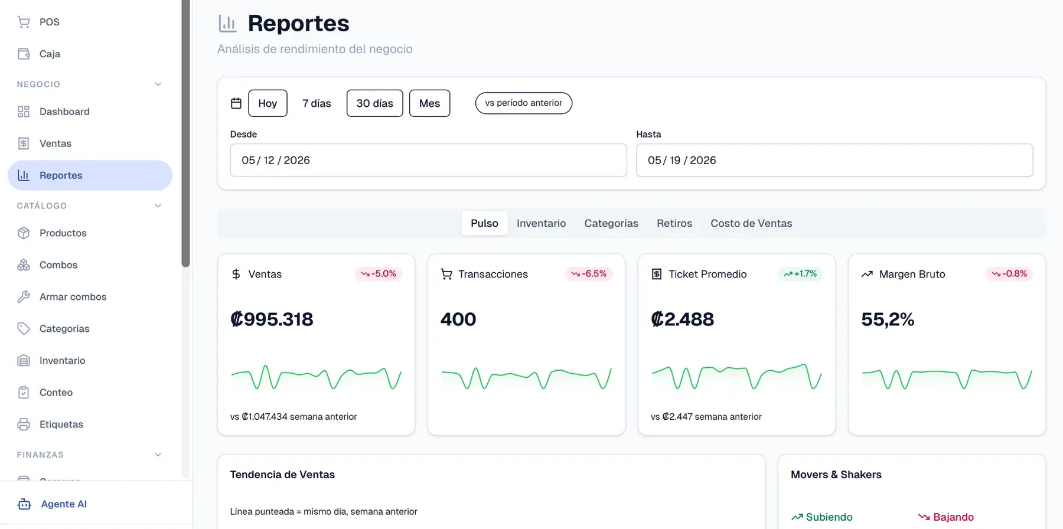Click the sidebar scrollbar thumb

point(186,133)
